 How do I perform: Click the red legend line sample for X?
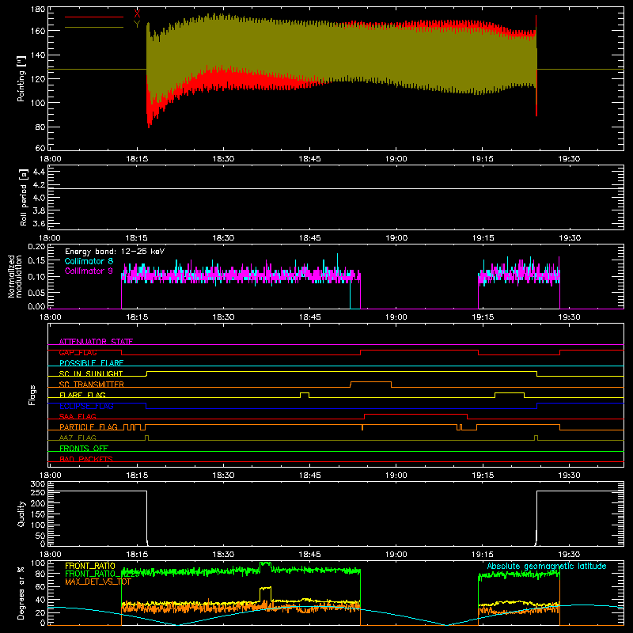pos(94,17)
